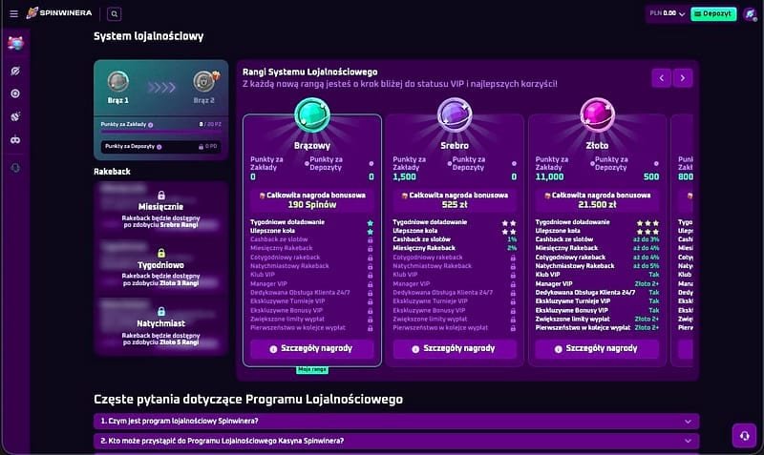The width and height of the screenshot is (764, 455).
Task: Click the System lojalnościowy heading
Action: click(x=149, y=36)
